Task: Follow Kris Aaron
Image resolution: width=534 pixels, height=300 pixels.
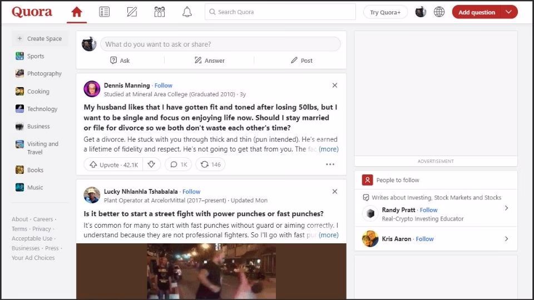Action: 424,239
